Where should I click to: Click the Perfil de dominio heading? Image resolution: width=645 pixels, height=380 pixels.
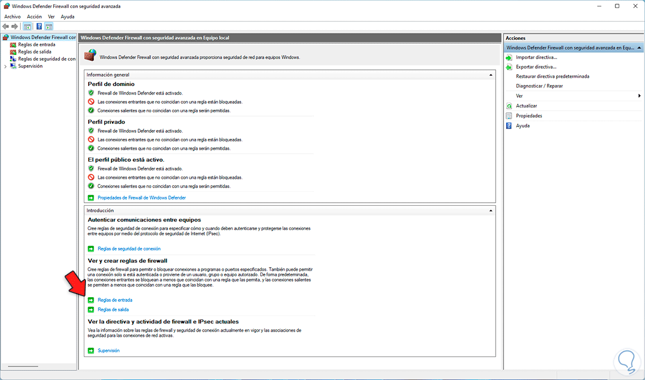(x=111, y=84)
